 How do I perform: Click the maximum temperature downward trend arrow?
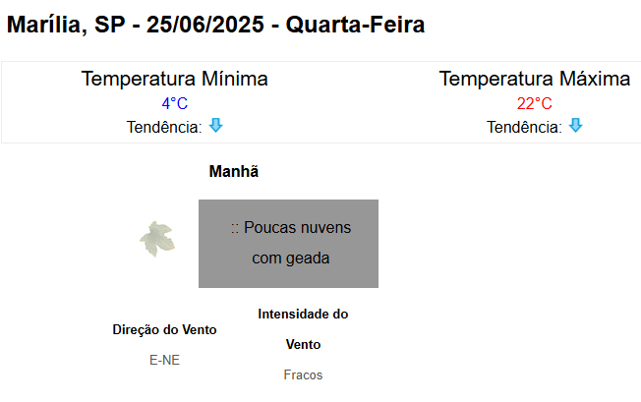point(576,126)
